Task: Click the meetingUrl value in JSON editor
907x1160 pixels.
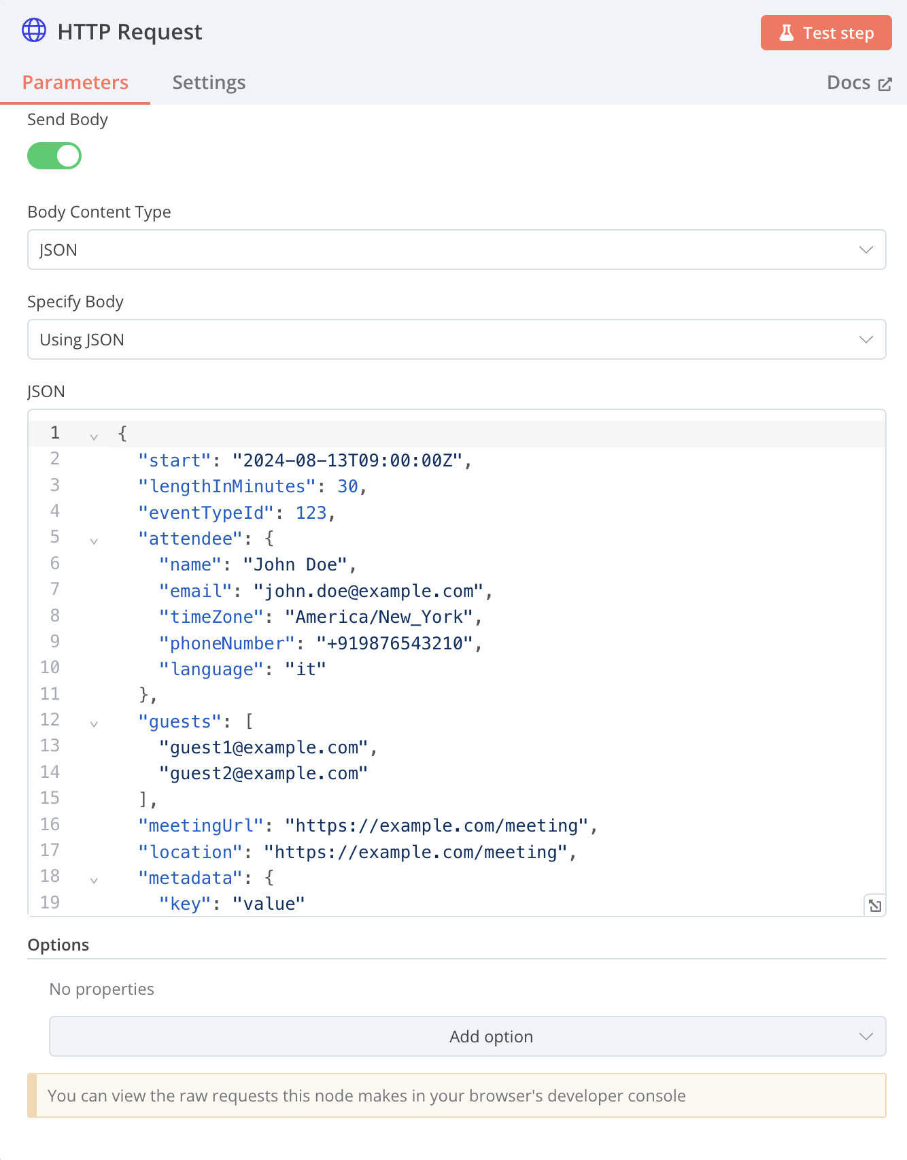Action: [435, 826]
